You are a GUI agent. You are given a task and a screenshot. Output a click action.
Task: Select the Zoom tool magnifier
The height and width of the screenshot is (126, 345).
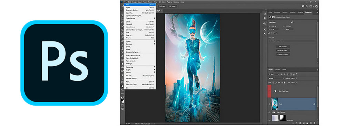122,90
